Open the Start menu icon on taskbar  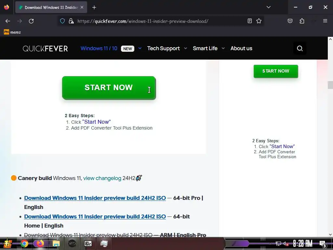(8, 243)
